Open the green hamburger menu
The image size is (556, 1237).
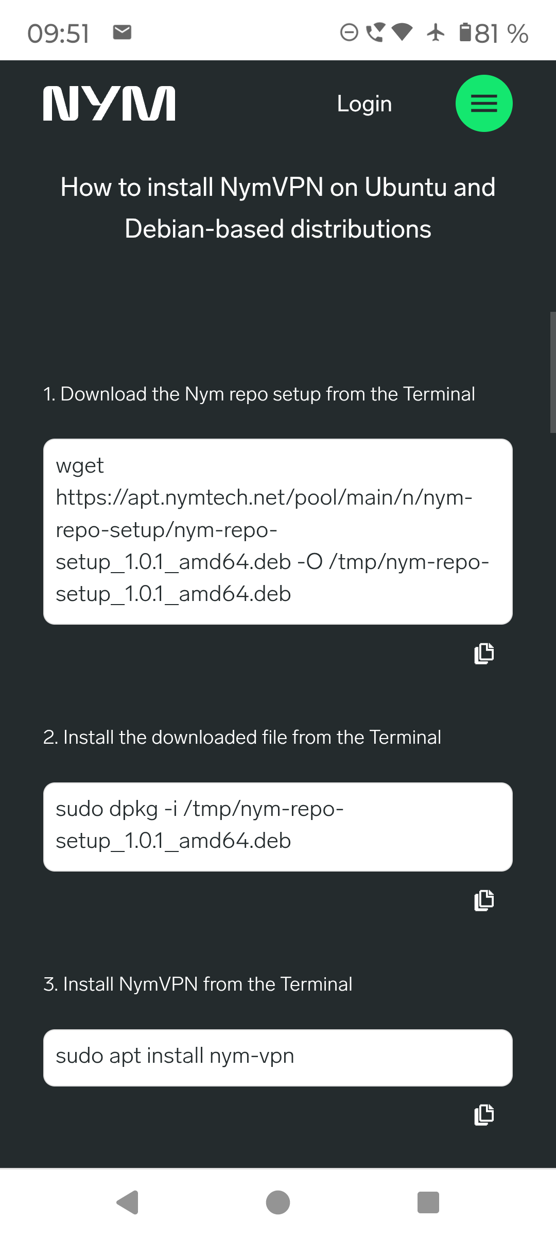[484, 104]
